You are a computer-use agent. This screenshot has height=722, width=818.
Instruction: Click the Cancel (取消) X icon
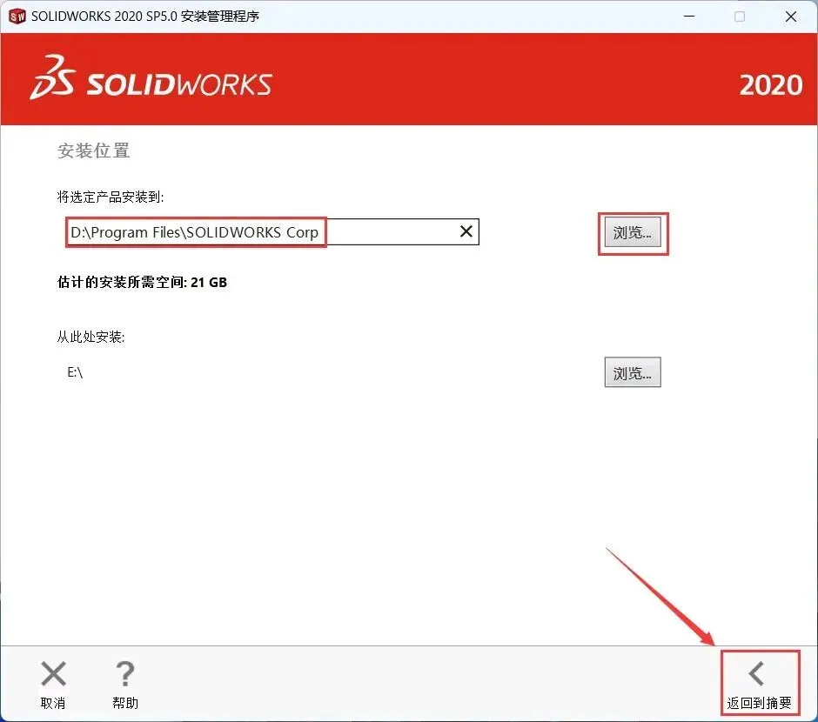click(x=53, y=673)
